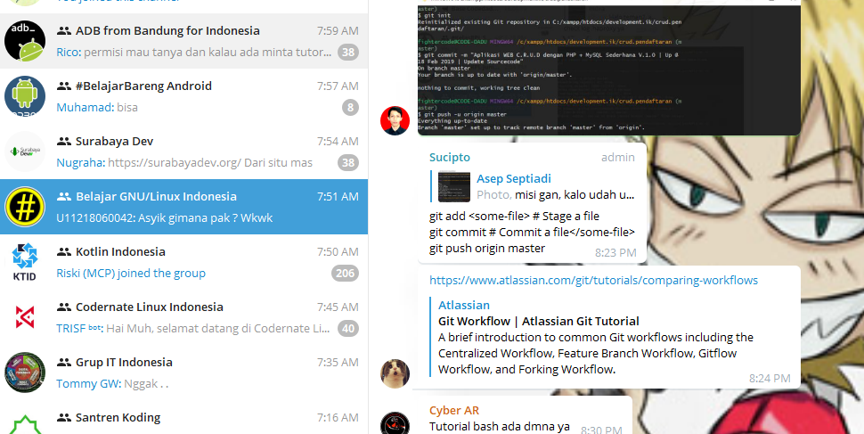Image resolution: width=864 pixels, height=434 pixels.
Task: Select the Belajar GNU/Linux Indonesia hash avatar
Action: pyautogui.click(x=25, y=207)
